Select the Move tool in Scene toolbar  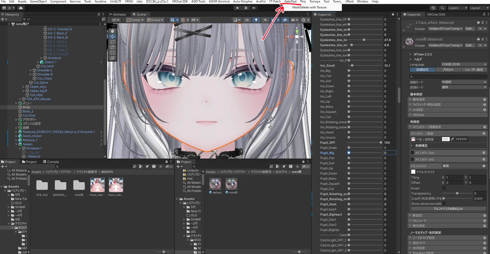112,36
